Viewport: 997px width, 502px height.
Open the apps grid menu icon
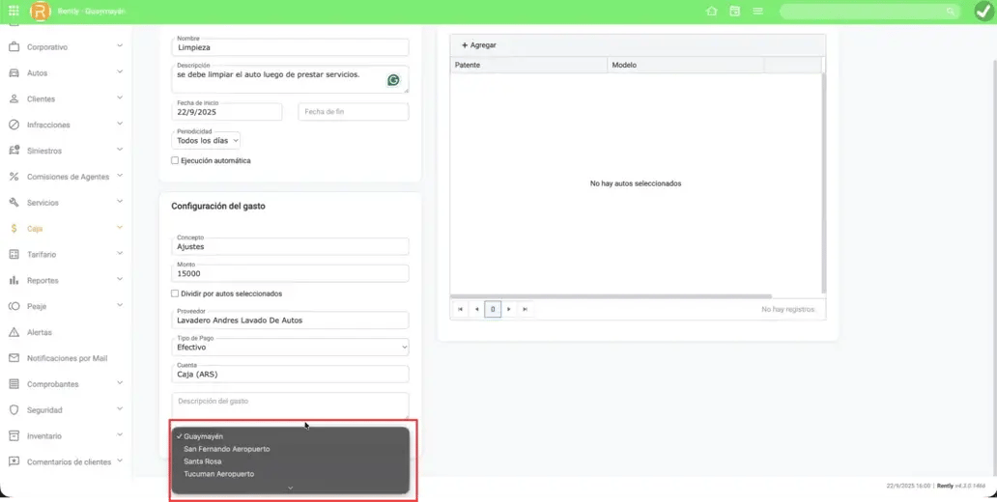(x=14, y=12)
